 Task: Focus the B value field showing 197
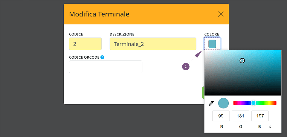[260, 116]
